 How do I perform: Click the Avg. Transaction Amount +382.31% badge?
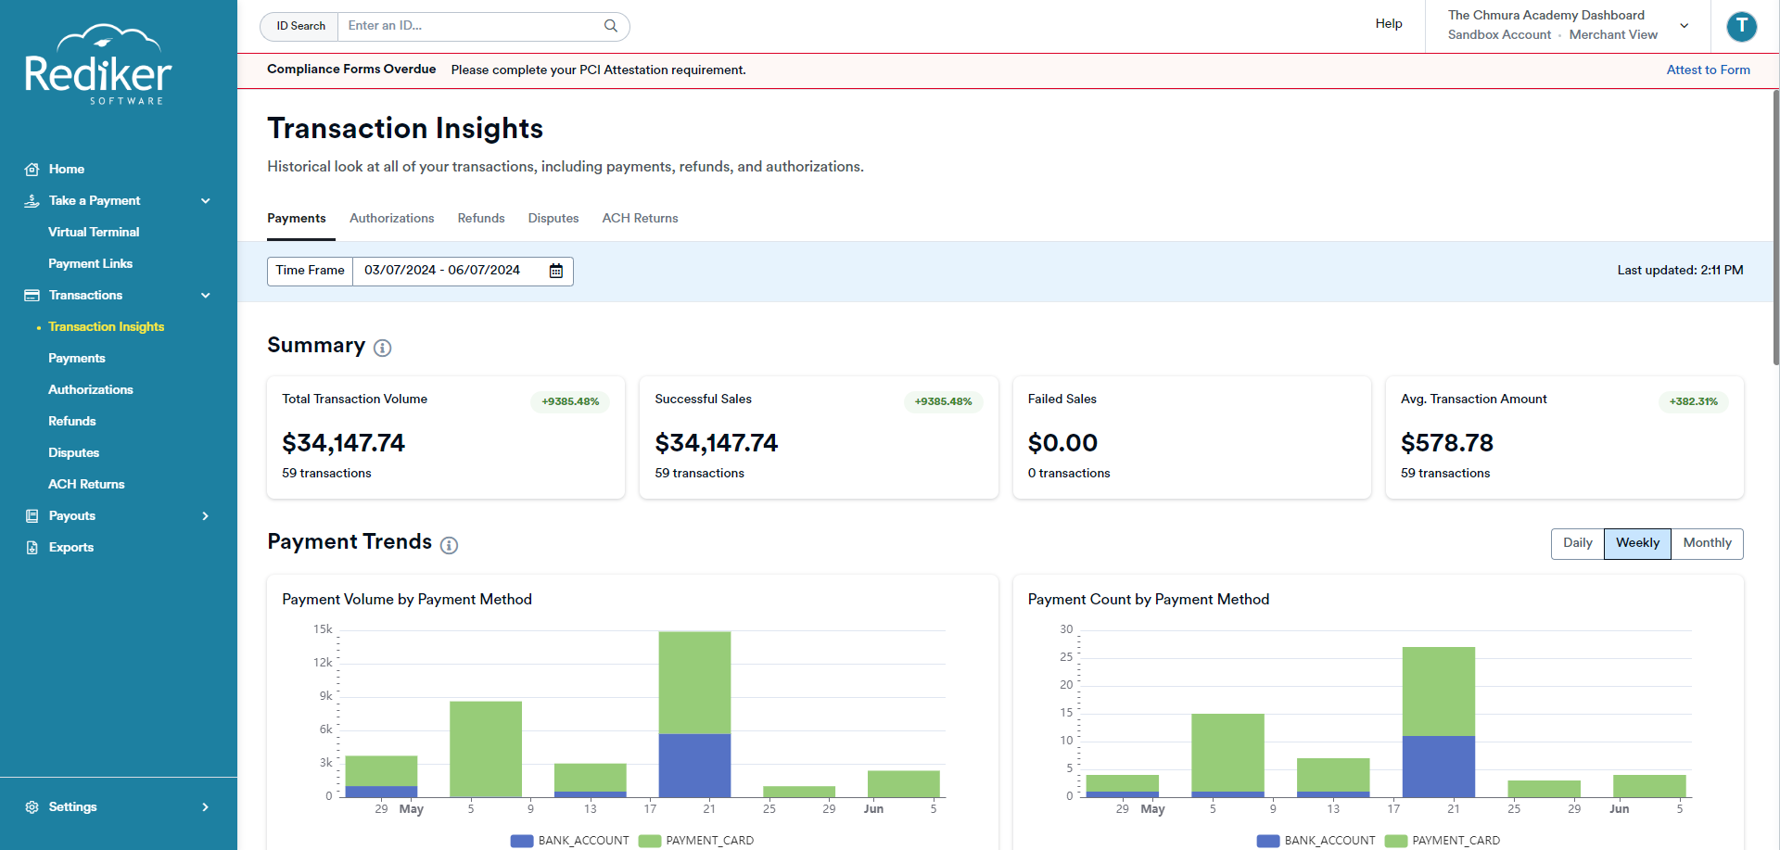click(1693, 402)
